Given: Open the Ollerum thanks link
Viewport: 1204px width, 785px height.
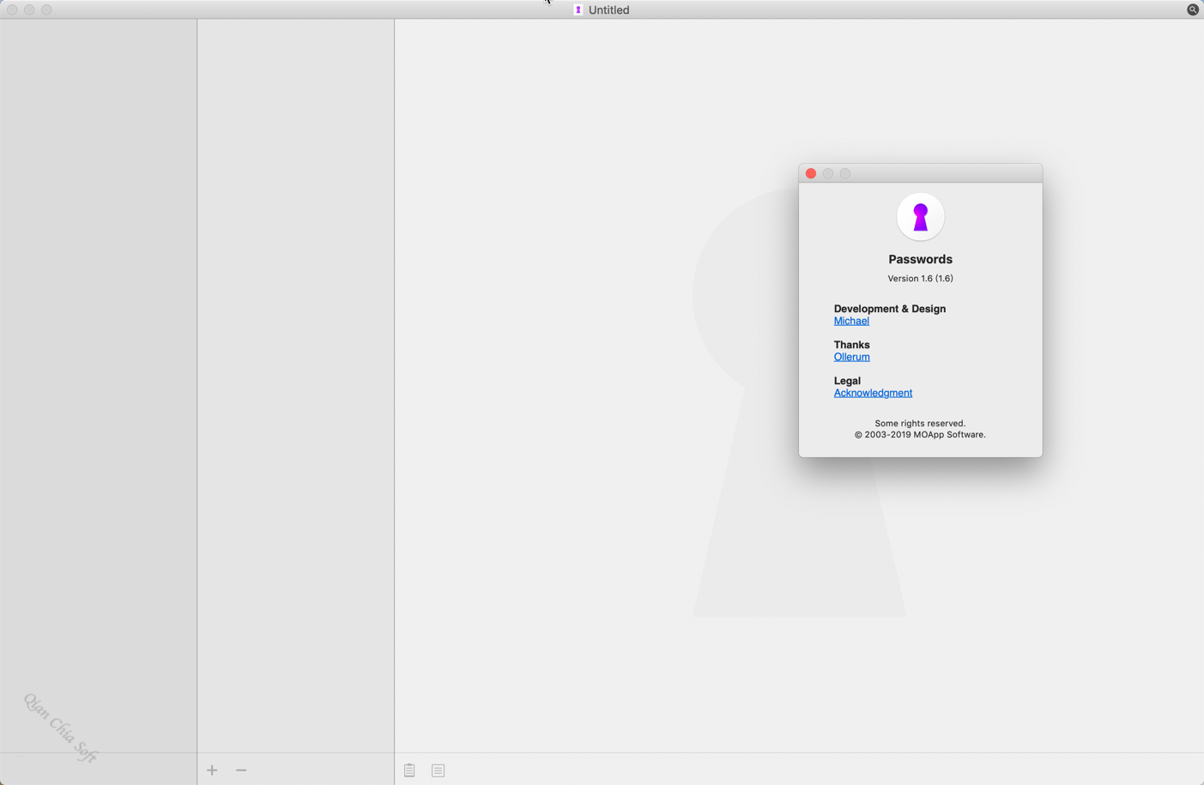Looking at the screenshot, I should 852,357.
